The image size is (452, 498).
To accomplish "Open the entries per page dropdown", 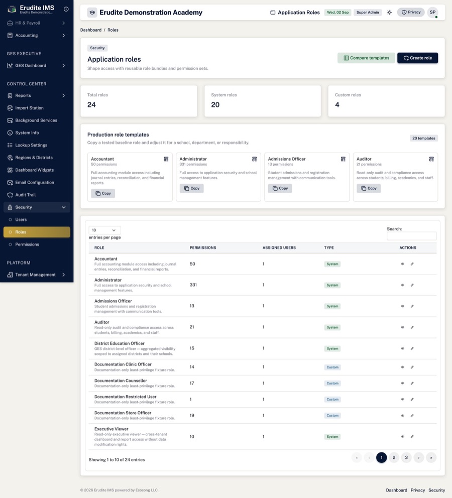I will click(x=104, y=230).
